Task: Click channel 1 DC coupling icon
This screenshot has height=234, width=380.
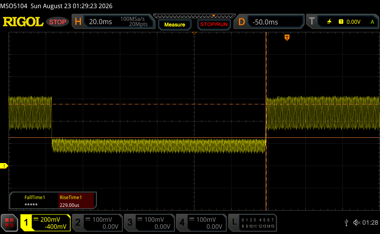Action: [36, 220]
